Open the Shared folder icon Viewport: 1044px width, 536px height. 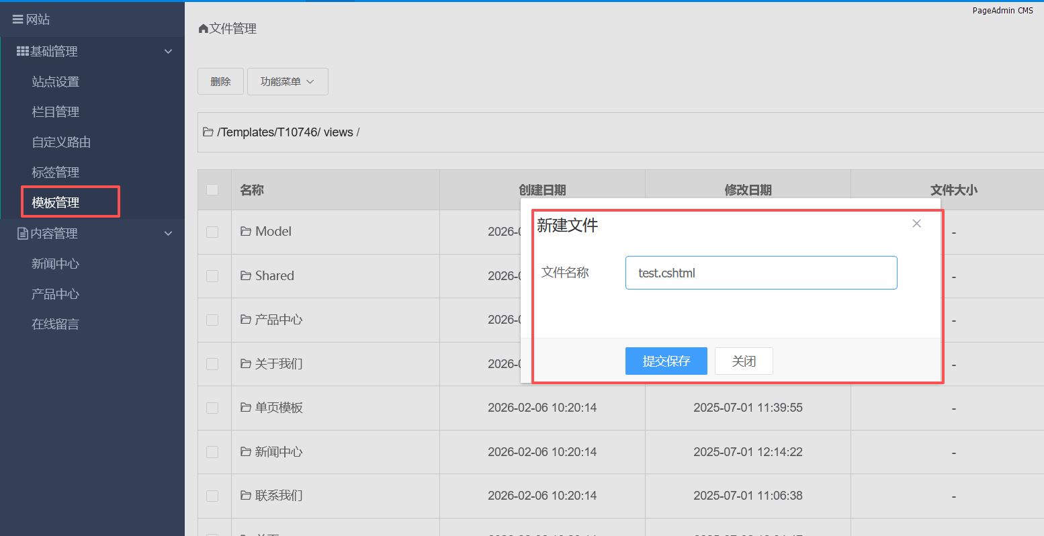246,276
